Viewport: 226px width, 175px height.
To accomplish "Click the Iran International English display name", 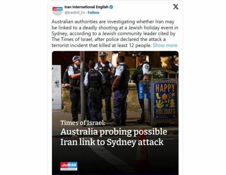I will (86, 7).
